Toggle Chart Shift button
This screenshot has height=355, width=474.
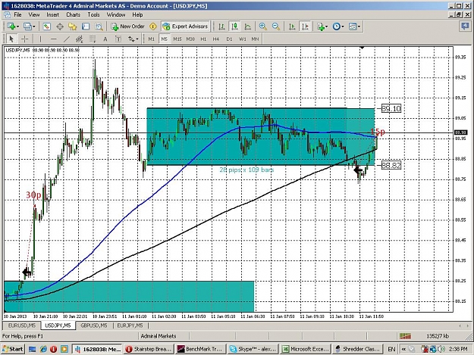coord(305,26)
